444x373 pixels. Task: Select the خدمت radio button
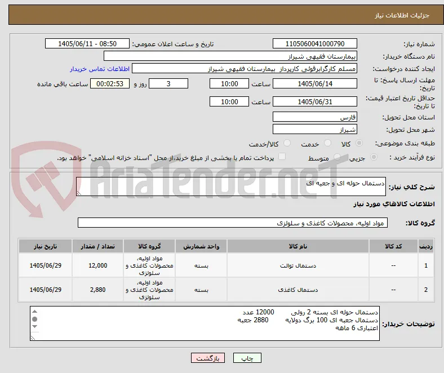tap(327, 143)
